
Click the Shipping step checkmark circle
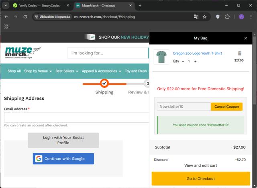(104, 83)
